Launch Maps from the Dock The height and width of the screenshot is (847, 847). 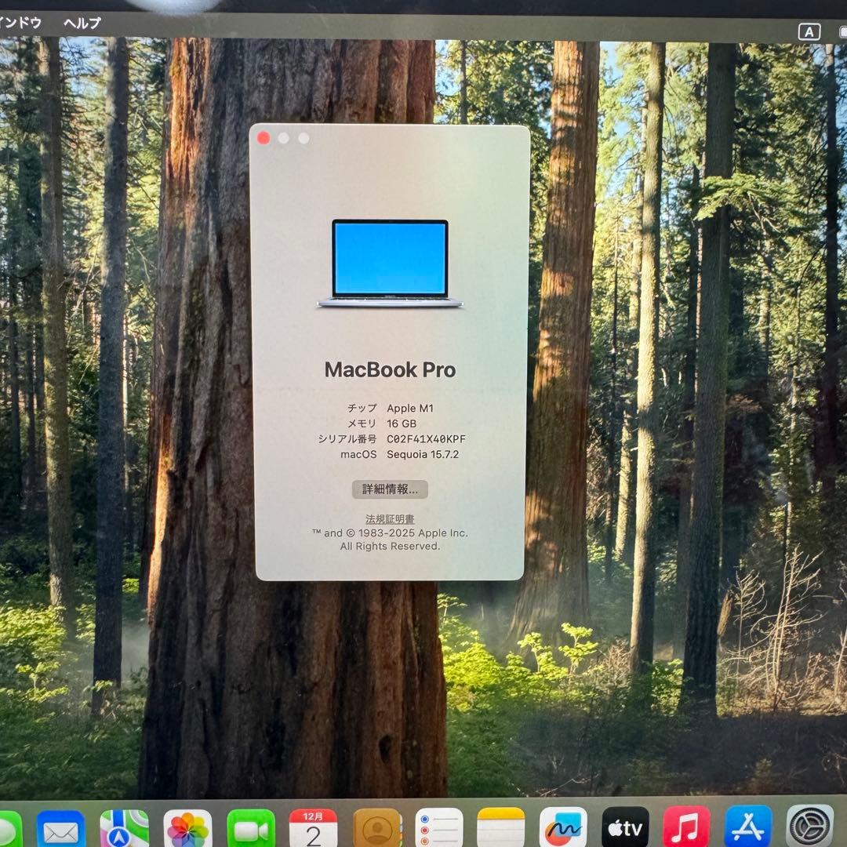[124, 828]
